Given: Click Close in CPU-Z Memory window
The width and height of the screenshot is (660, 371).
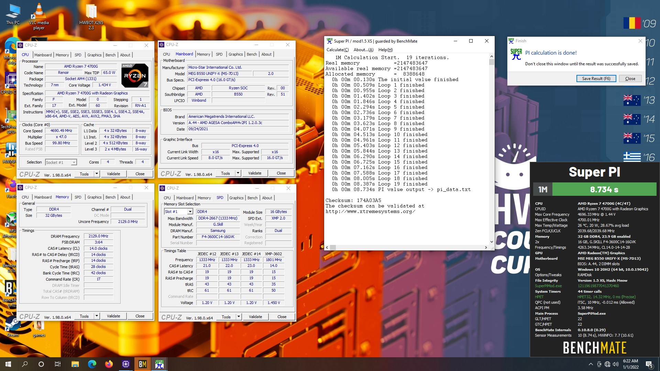Looking at the screenshot, I should click(x=140, y=316).
